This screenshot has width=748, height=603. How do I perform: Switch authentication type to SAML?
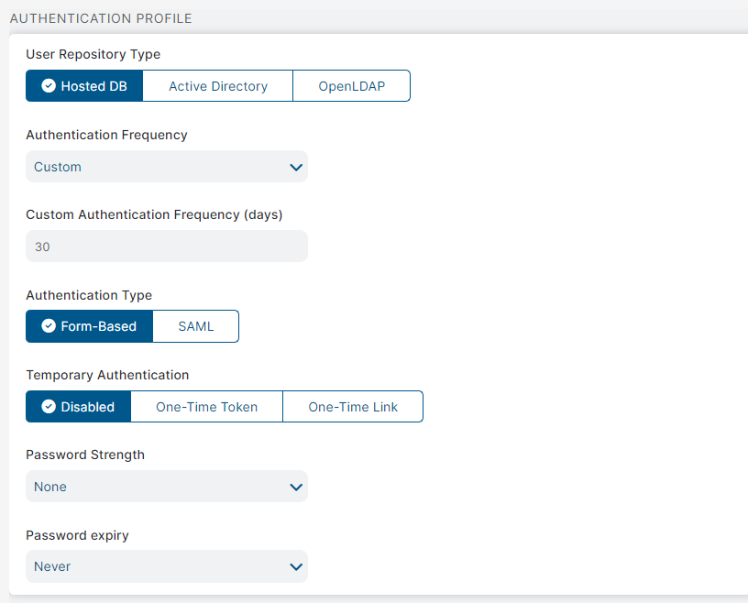[x=195, y=326]
